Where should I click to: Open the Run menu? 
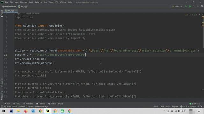(x=45, y=2)
